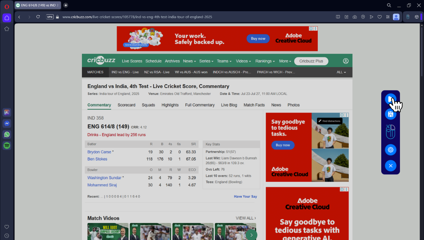This screenshot has width=424, height=240.
Task: Toggle the VPN badge in address bar
Action: pos(50,17)
